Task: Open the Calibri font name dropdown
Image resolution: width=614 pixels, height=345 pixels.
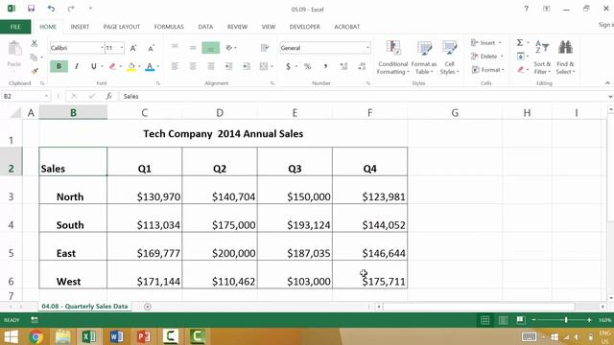Action: pos(102,48)
